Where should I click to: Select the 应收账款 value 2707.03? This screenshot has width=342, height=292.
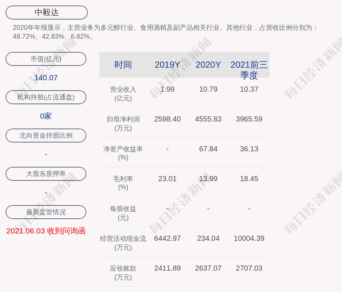tap(249, 268)
